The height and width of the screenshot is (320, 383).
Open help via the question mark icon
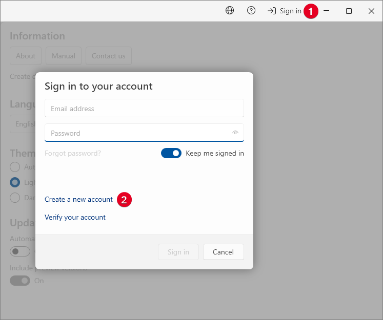coord(251,11)
